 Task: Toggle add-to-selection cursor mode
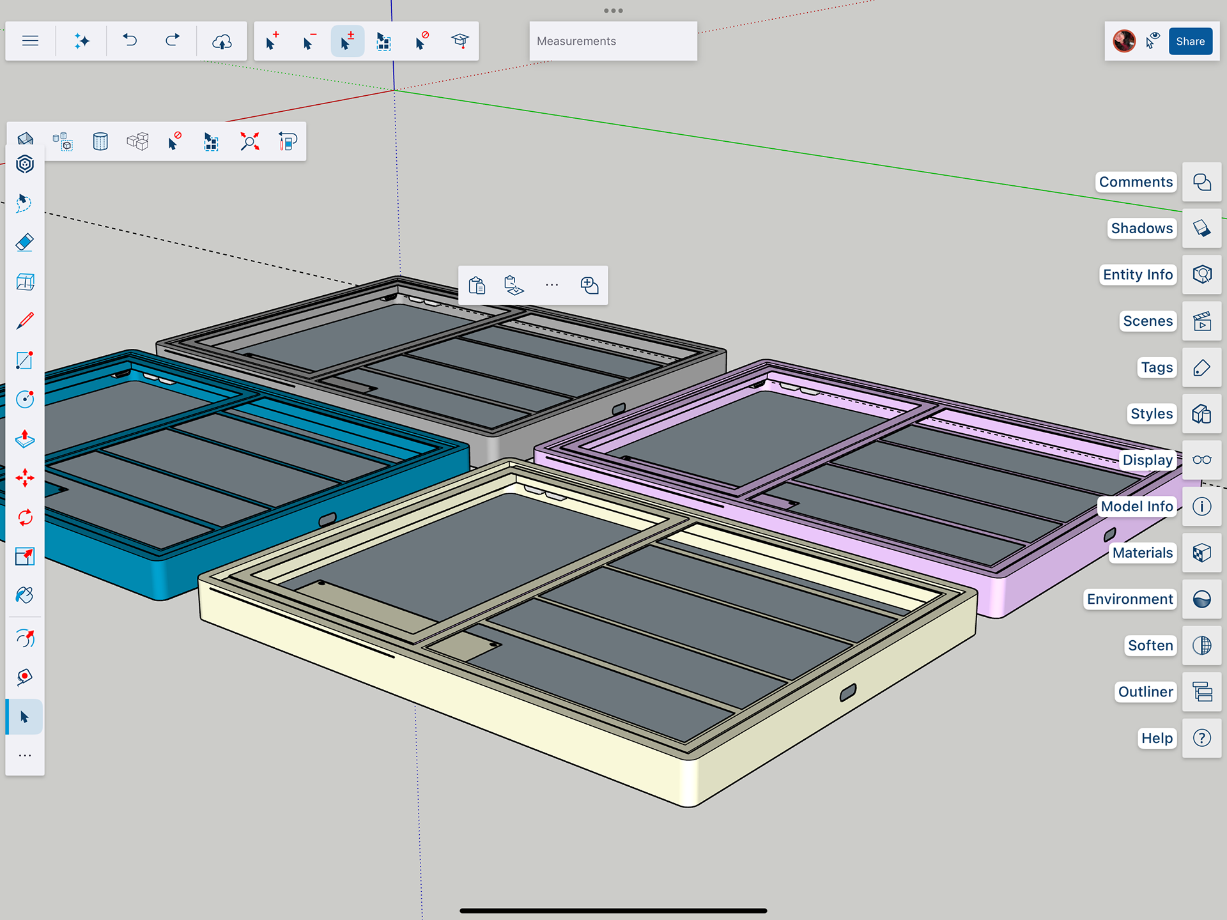[x=272, y=42]
